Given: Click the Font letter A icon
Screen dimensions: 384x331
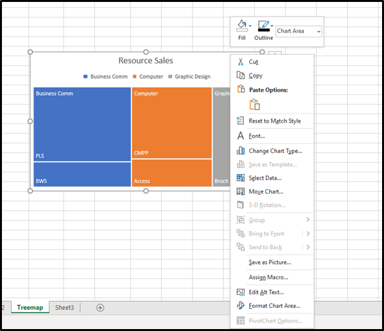Looking at the screenshot, I should click(241, 135).
